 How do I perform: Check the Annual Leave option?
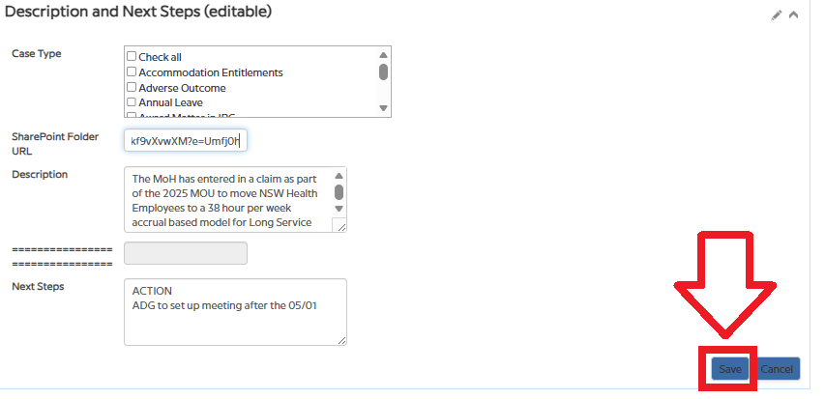pyautogui.click(x=132, y=102)
